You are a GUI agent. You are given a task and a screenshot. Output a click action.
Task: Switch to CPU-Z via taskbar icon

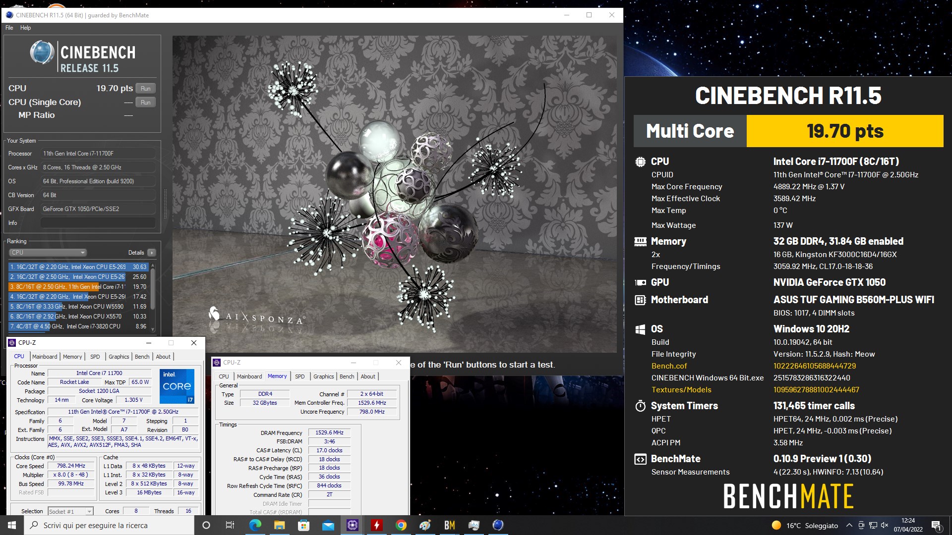[x=352, y=525]
